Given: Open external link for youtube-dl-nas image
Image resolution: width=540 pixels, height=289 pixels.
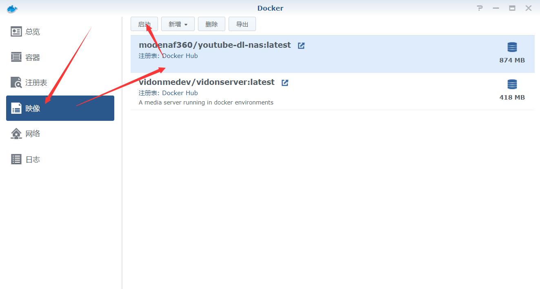Looking at the screenshot, I should click(x=301, y=46).
